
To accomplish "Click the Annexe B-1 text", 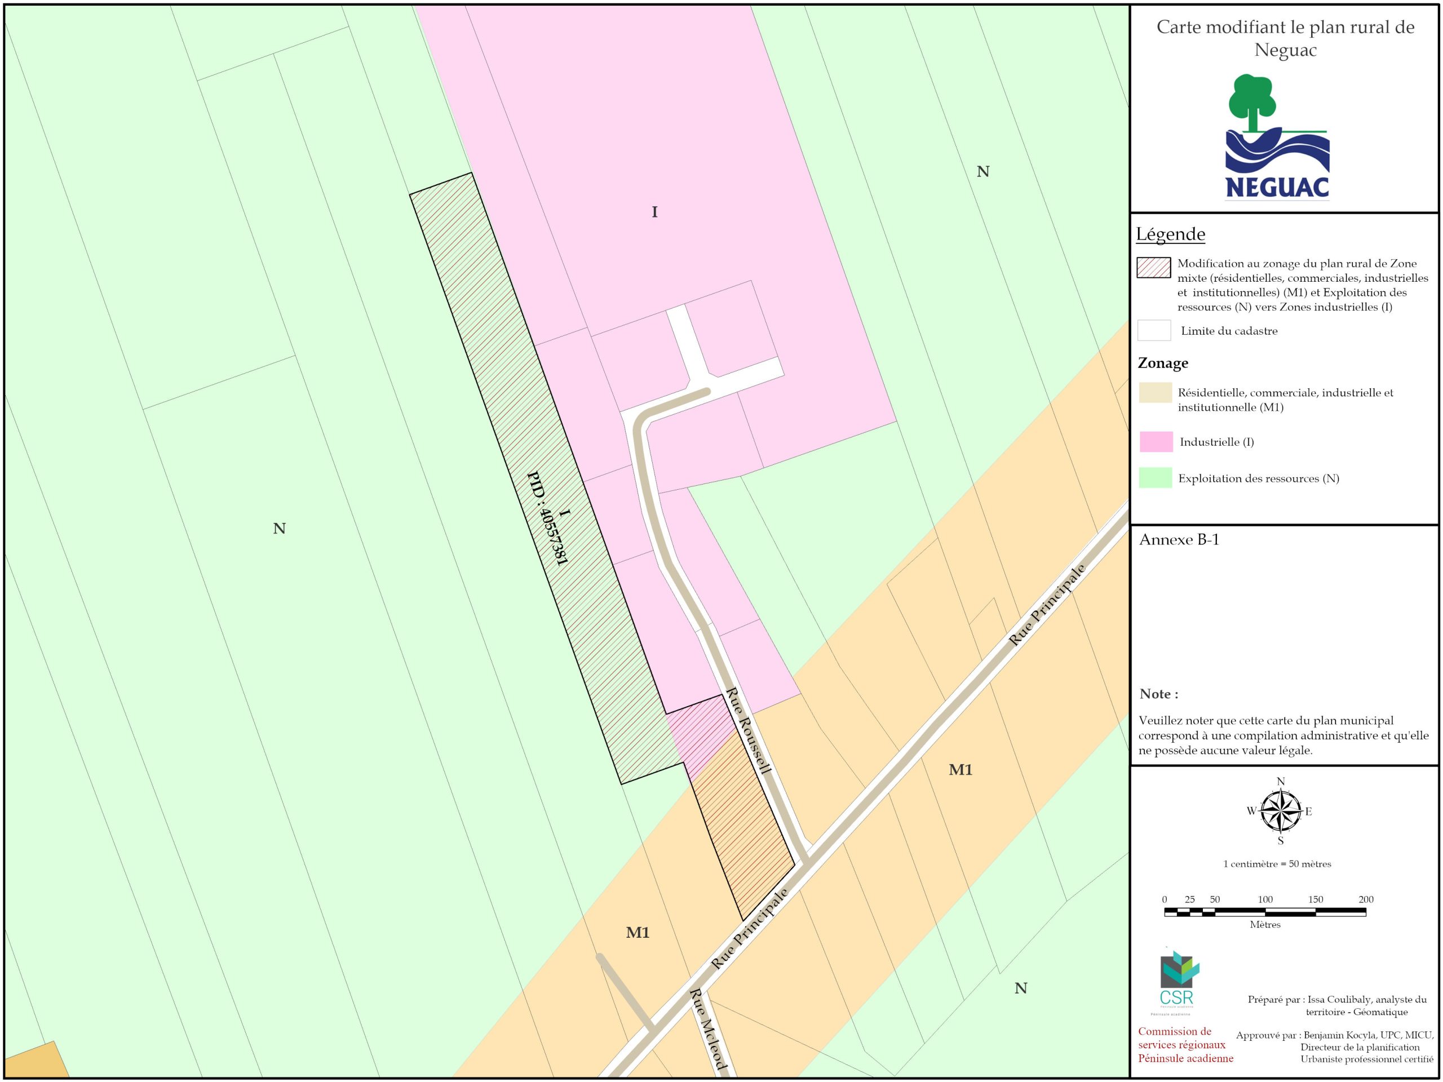I will (x=1179, y=540).
